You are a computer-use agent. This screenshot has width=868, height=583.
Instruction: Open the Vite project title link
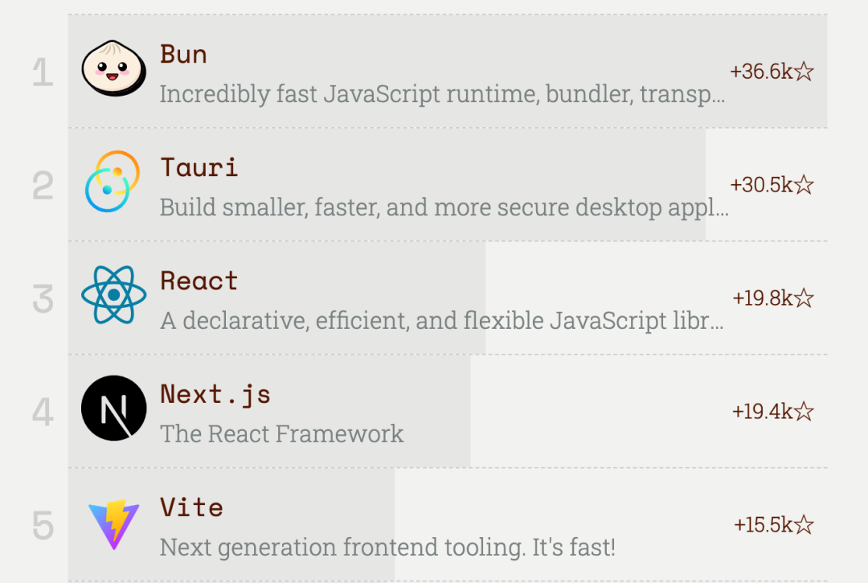(x=192, y=507)
